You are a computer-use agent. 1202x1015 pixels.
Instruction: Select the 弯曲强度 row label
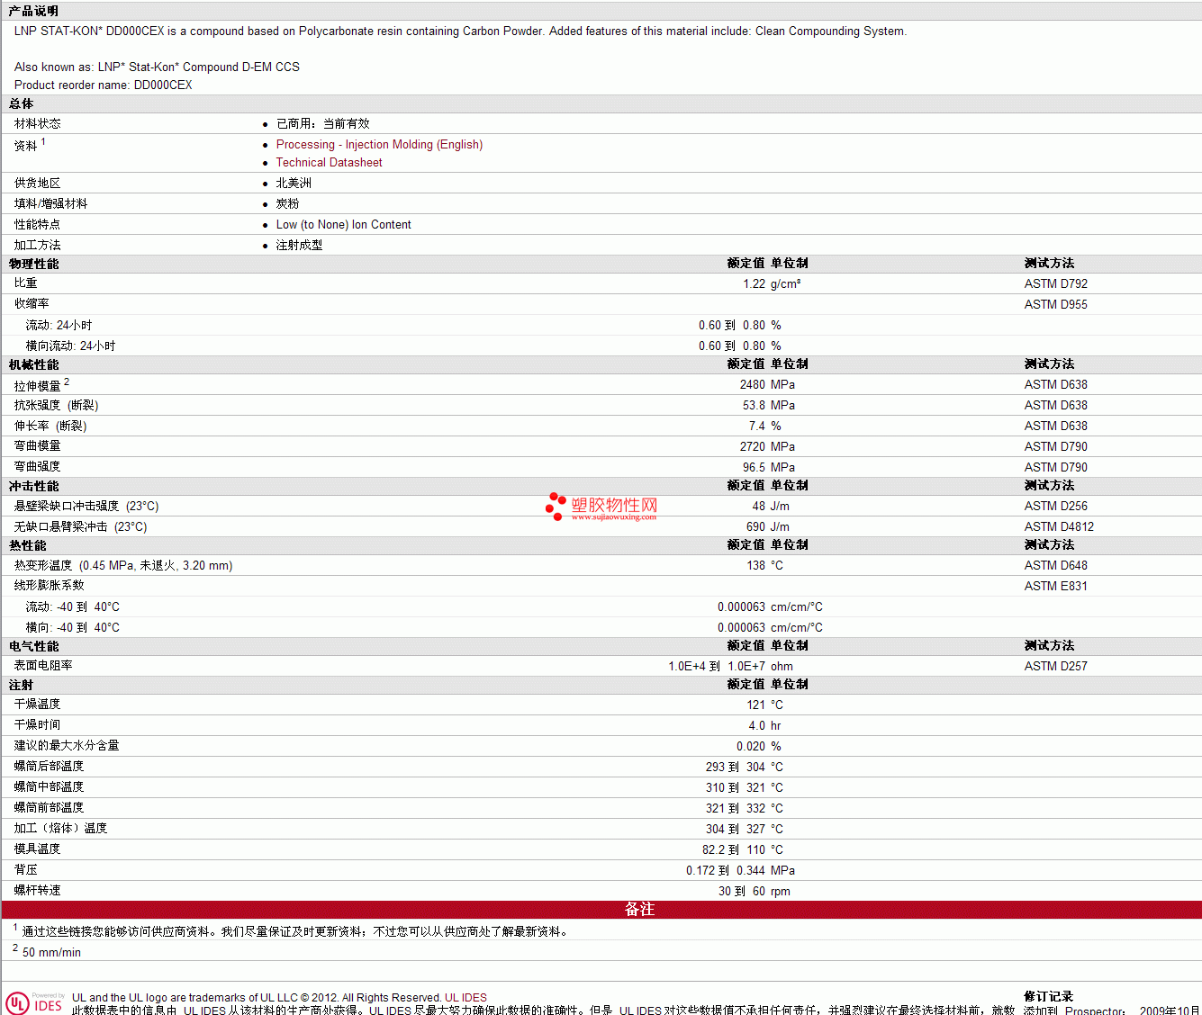[x=38, y=467]
